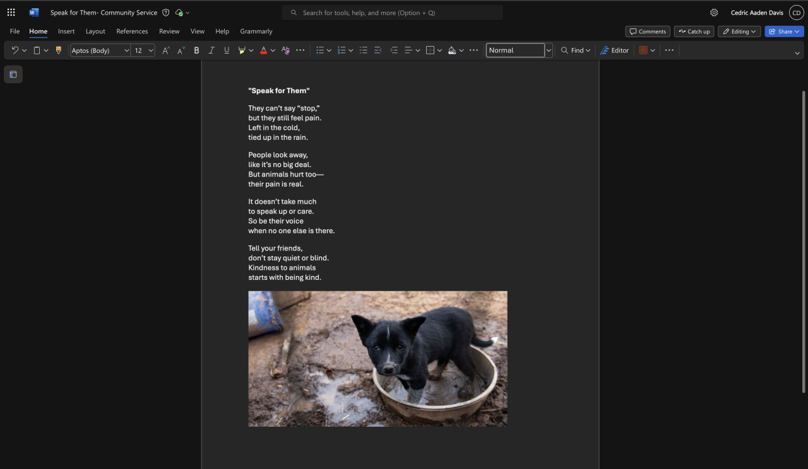Toggle underline formatting

tap(227, 50)
